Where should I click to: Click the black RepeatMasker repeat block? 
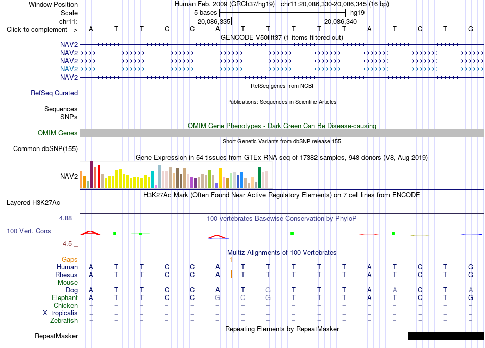(x=446, y=336)
